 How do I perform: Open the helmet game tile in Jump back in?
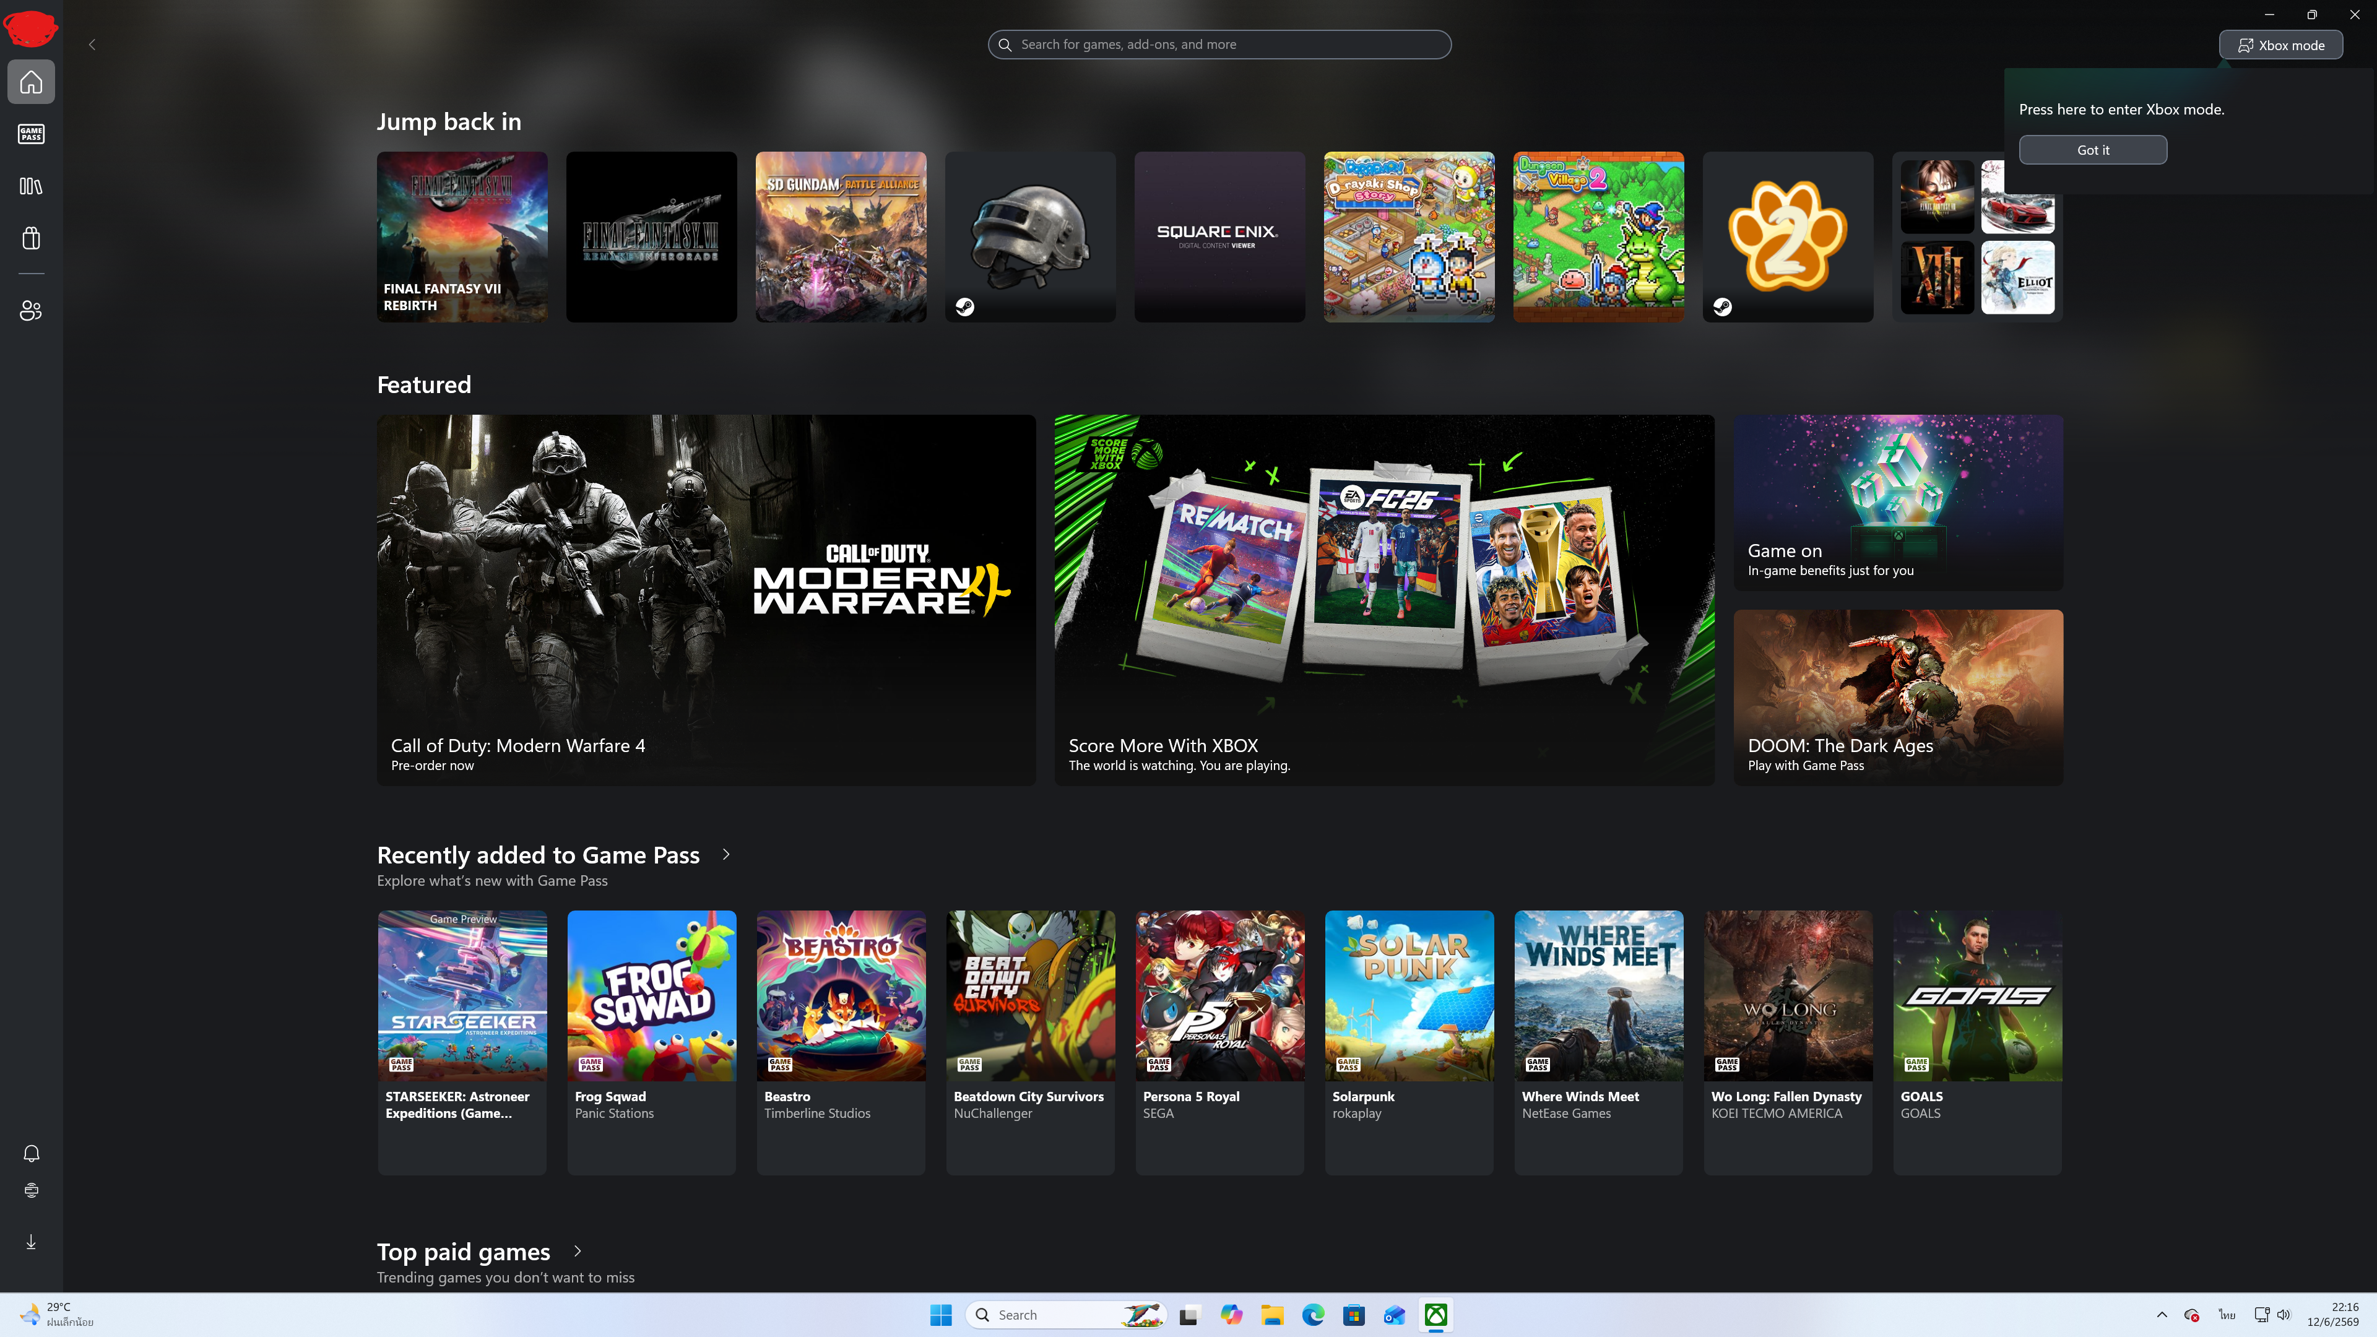1031,237
